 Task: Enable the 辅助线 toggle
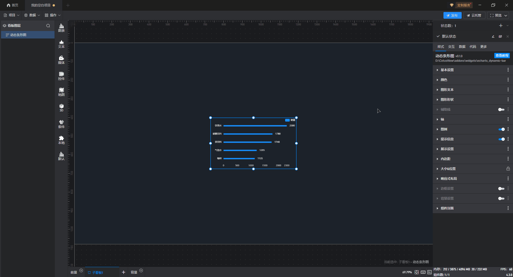[501, 110]
